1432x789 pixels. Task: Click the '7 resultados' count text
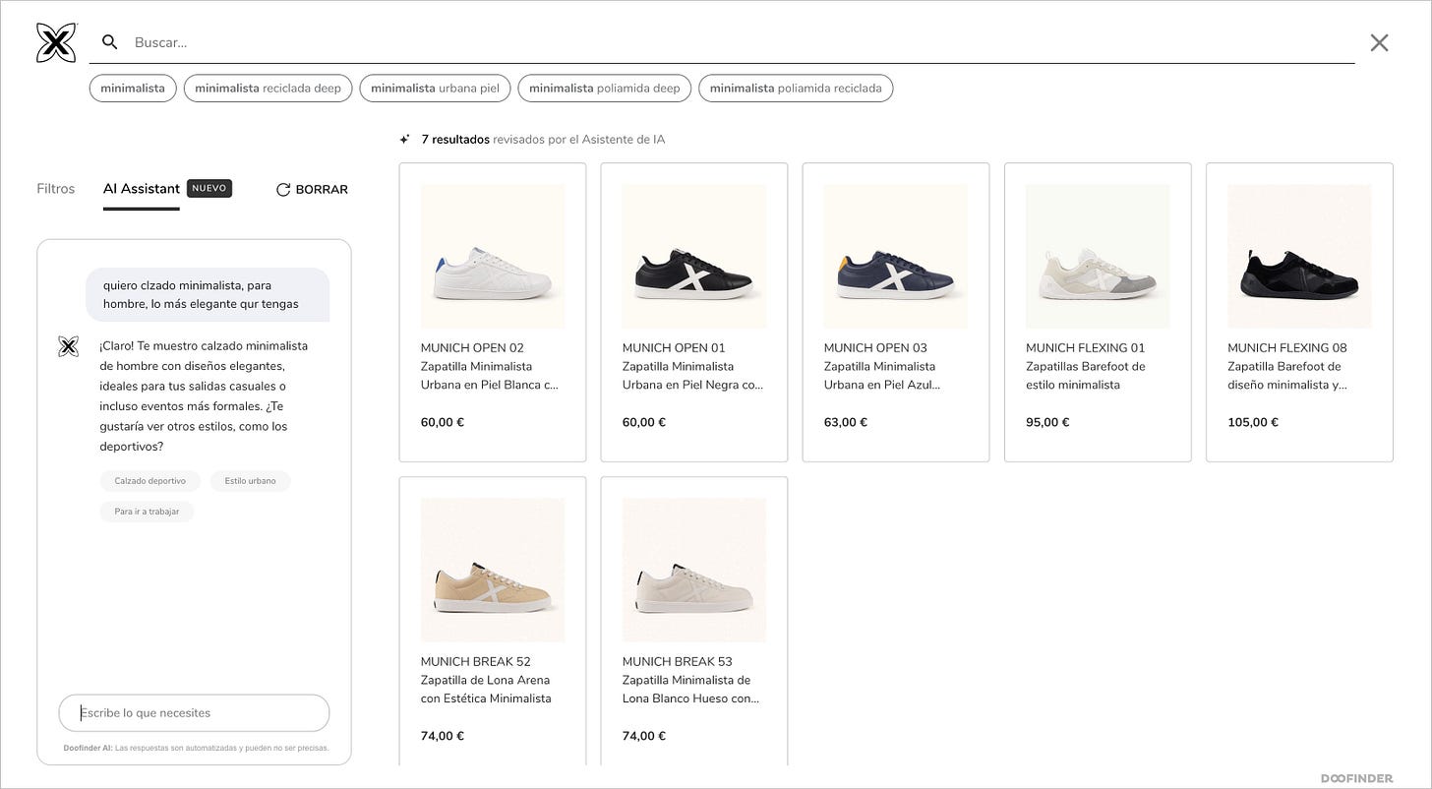click(x=455, y=140)
